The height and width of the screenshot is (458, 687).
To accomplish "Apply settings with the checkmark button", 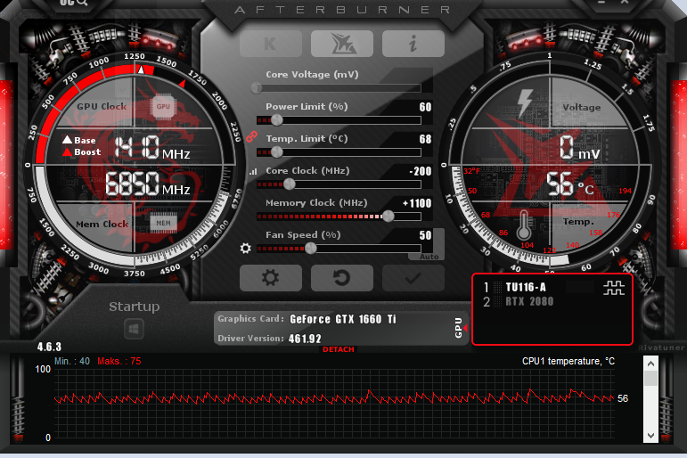I will pos(413,278).
